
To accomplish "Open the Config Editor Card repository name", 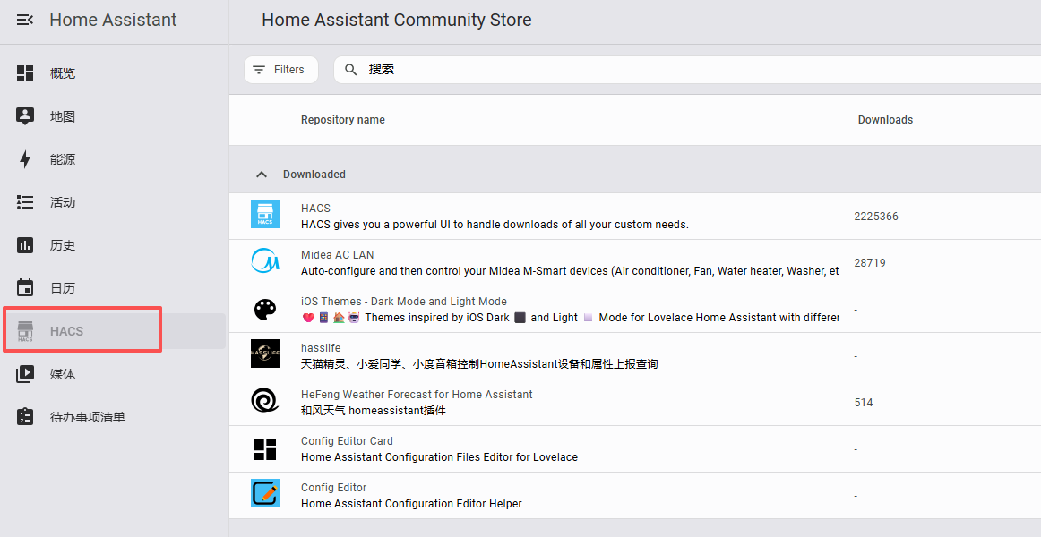I will tap(347, 441).
